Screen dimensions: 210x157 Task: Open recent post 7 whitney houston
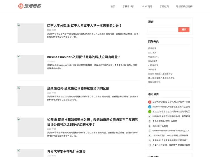(171, 131)
